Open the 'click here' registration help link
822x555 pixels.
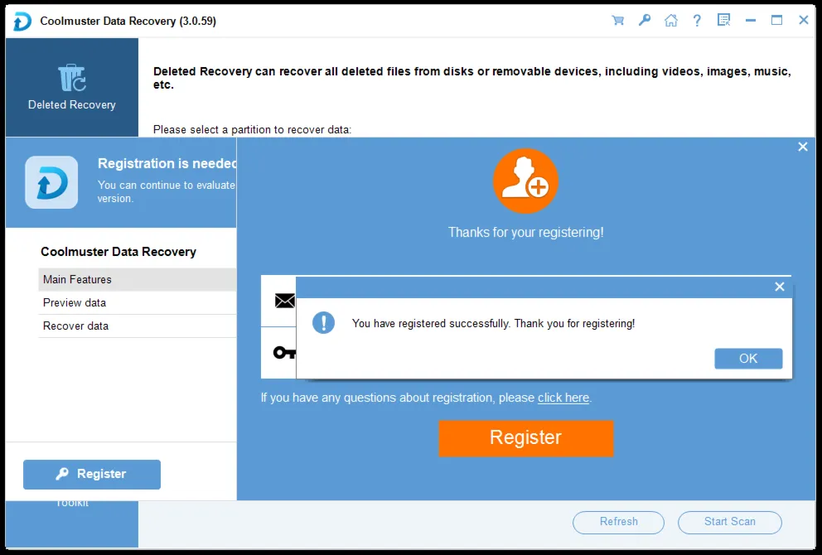(563, 398)
